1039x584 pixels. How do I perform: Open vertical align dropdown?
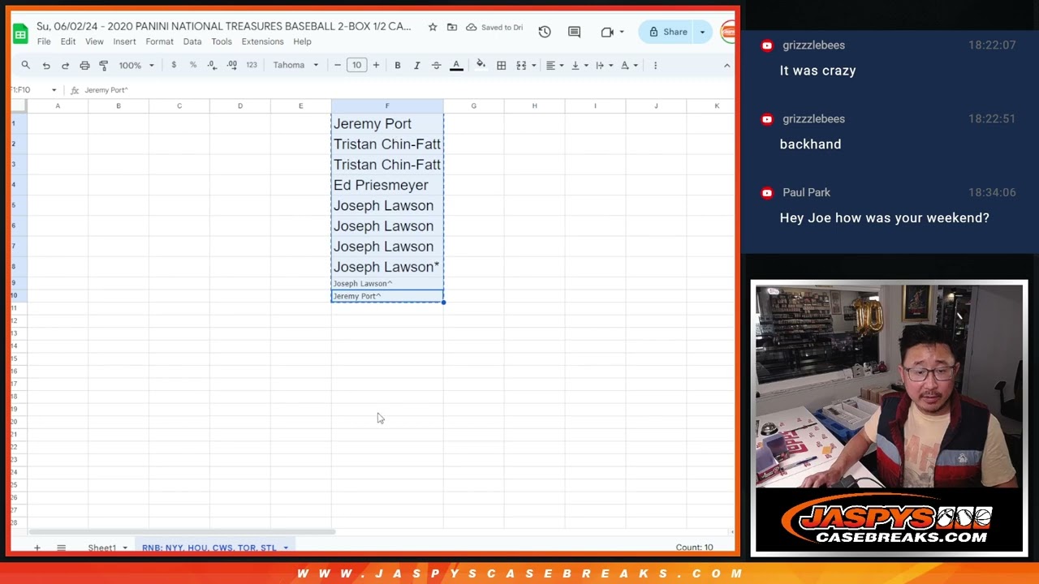tap(579, 65)
